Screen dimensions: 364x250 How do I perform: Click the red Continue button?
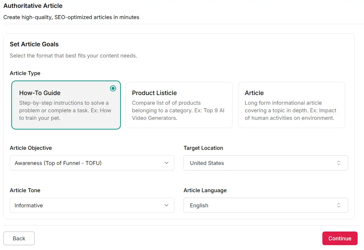click(340, 238)
